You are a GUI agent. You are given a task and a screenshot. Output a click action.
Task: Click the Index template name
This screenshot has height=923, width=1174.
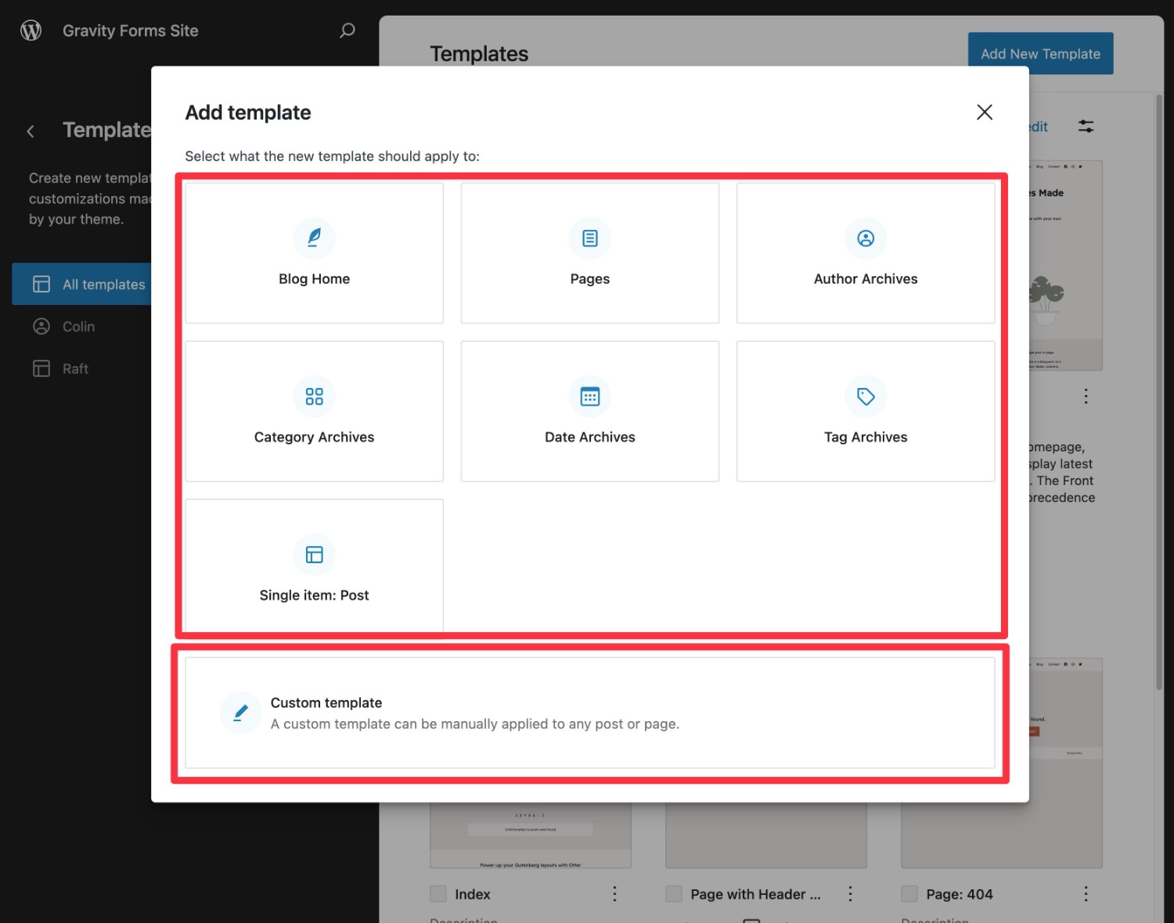pos(473,894)
